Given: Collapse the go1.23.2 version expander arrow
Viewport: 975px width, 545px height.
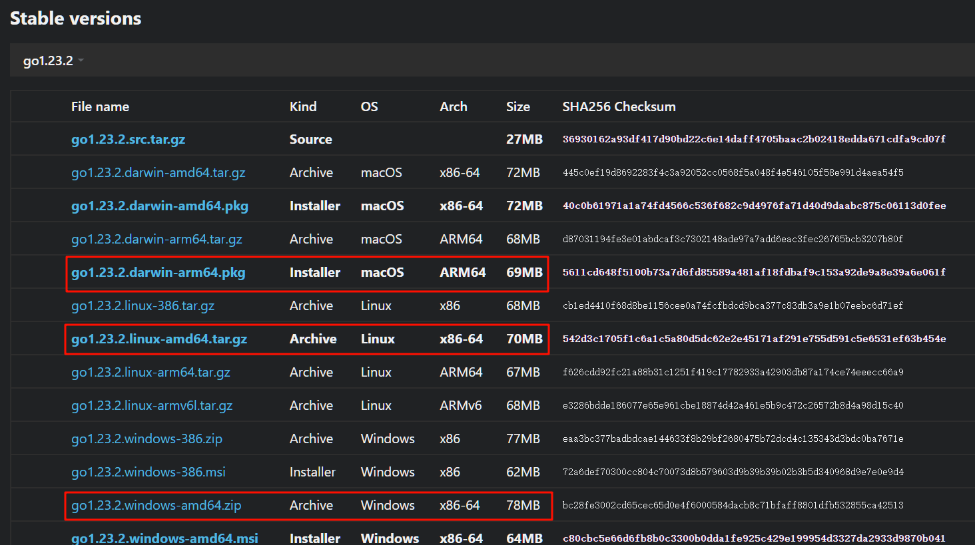Looking at the screenshot, I should click(81, 61).
